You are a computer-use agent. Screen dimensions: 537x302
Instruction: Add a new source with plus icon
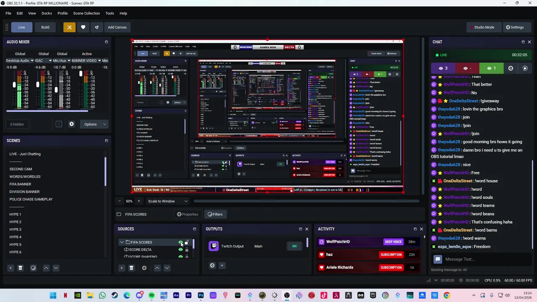(122, 268)
